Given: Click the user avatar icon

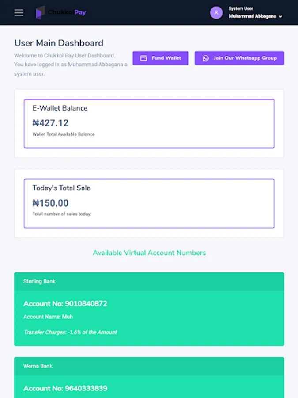Looking at the screenshot, I should (216, 12).
